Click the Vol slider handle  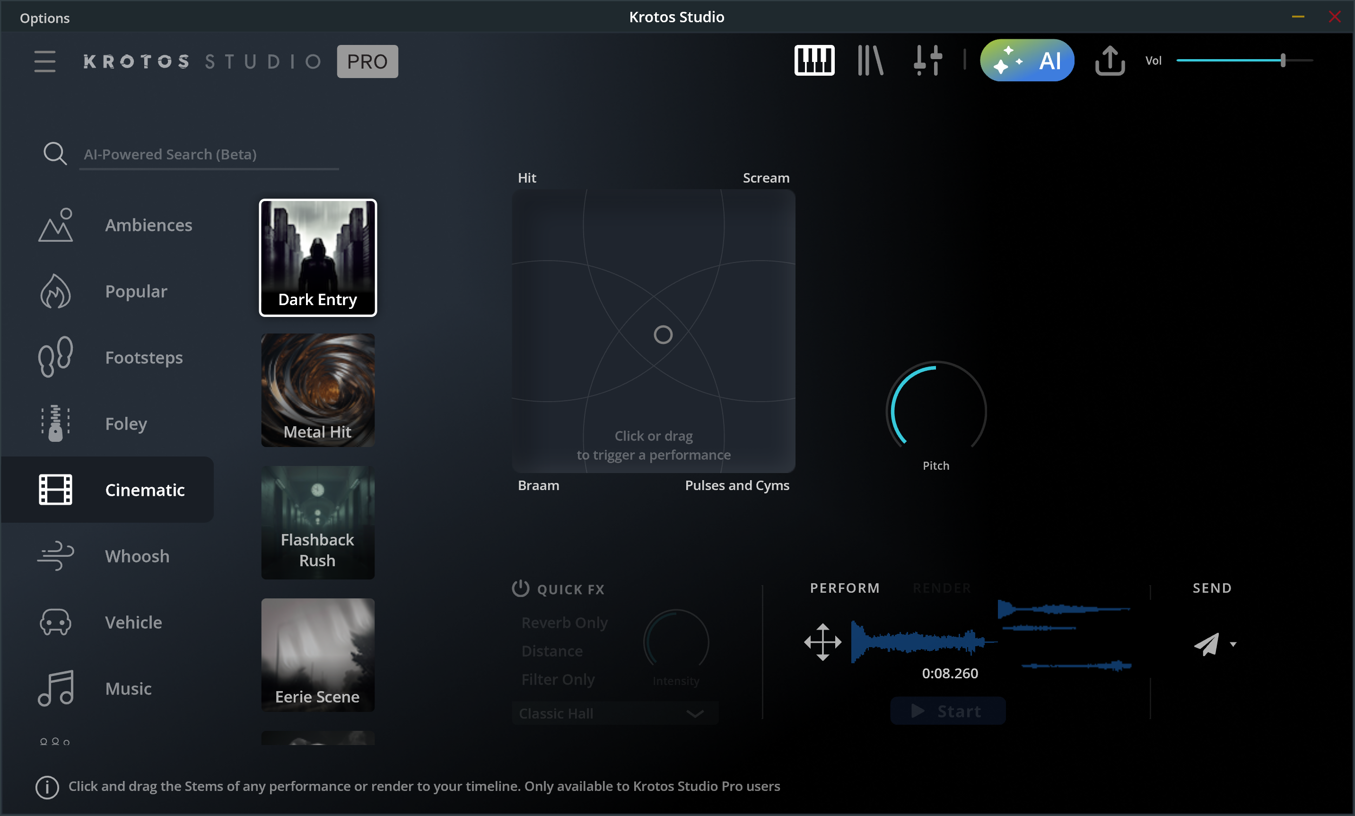(x=1283, y=61)
